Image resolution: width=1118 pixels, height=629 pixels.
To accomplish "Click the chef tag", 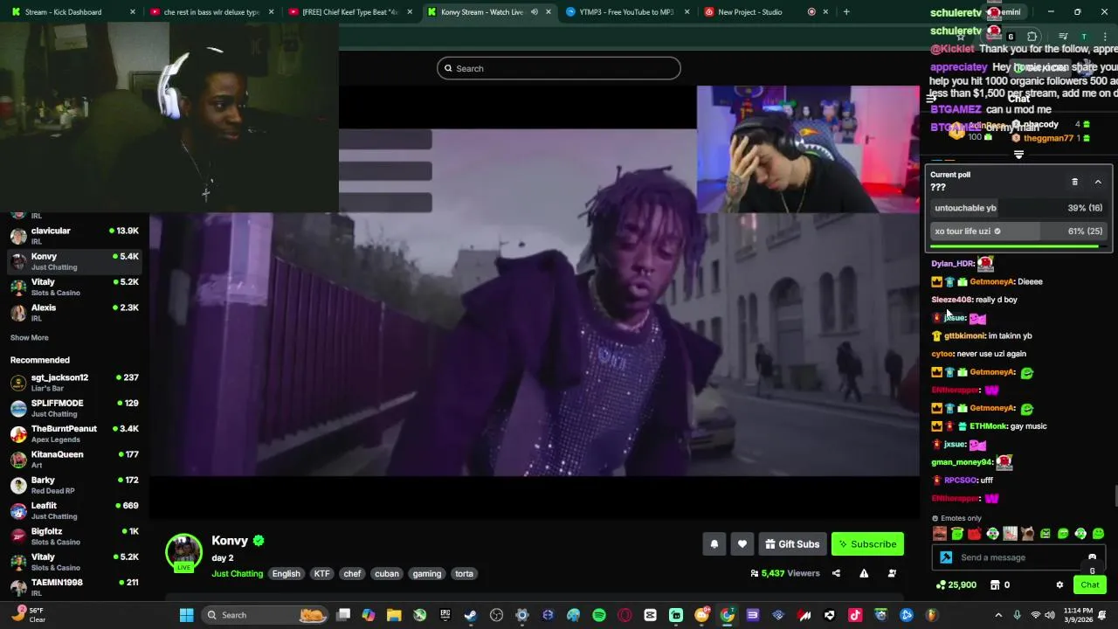I will [x=352, y=573].
